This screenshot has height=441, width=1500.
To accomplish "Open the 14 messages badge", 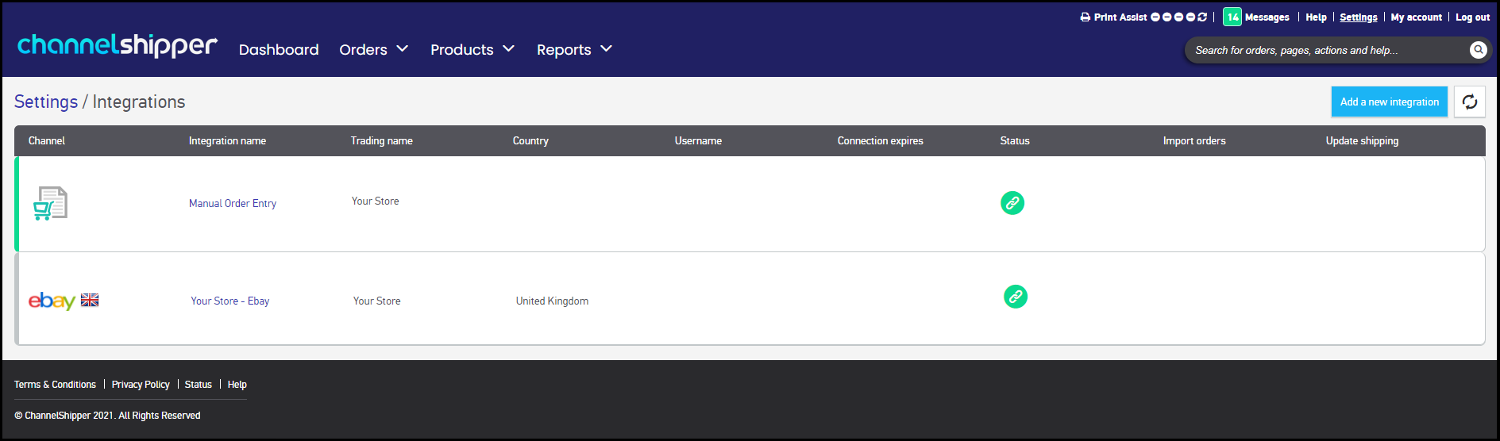I will (1232, 17).
